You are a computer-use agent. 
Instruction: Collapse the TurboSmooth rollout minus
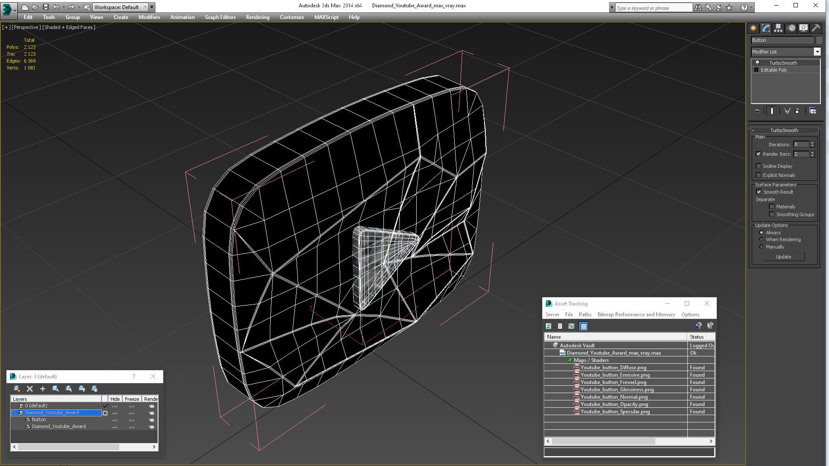(x=753, y=130)
